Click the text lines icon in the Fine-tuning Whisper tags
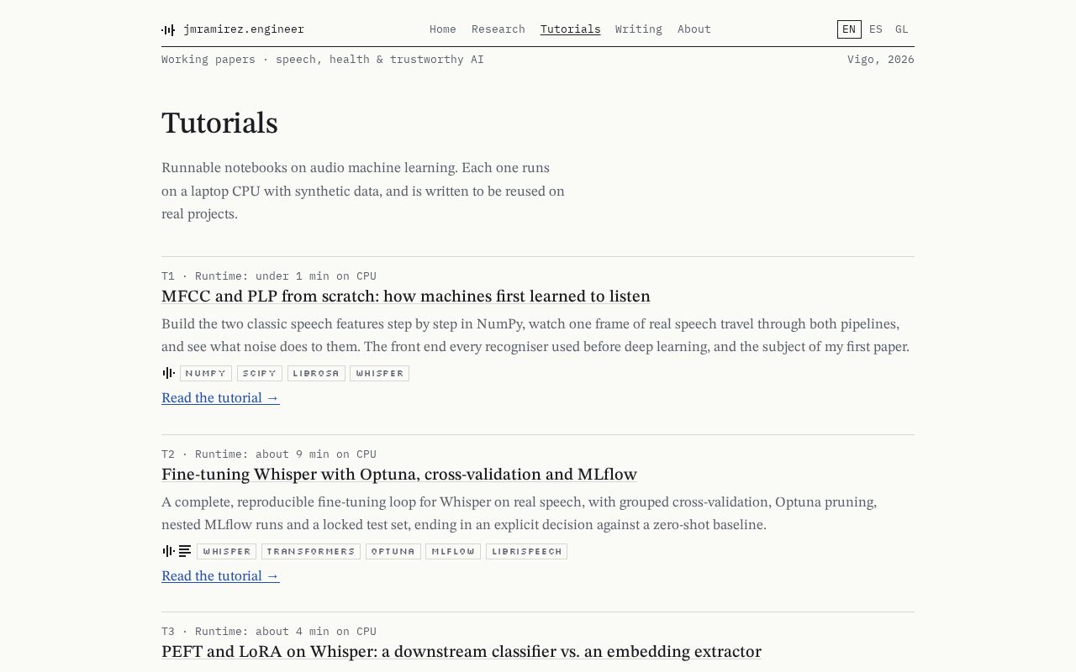The width and height of the screenshot is (1076, 672). pyautogui.click(x=185, y=551)
